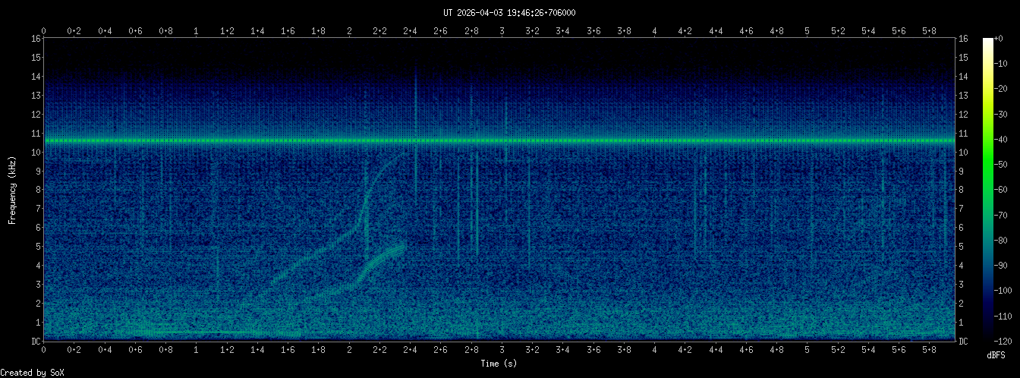Click the DC label on the left frequency axis
Viewport: 1020px width, 378px height.
[x=36, y=341]
